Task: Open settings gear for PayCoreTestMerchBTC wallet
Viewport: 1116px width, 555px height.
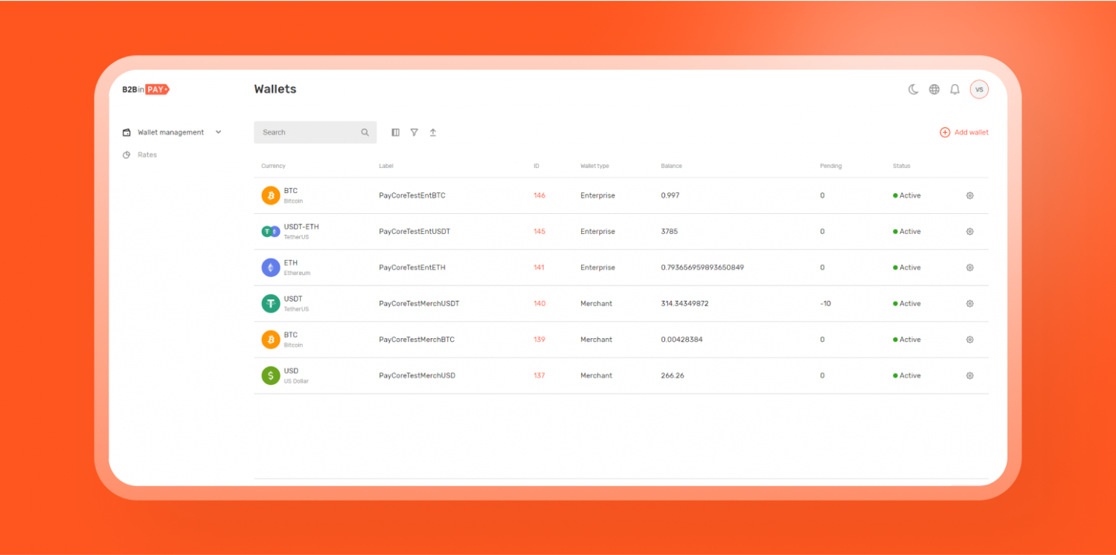Action: tap(969, 340)
